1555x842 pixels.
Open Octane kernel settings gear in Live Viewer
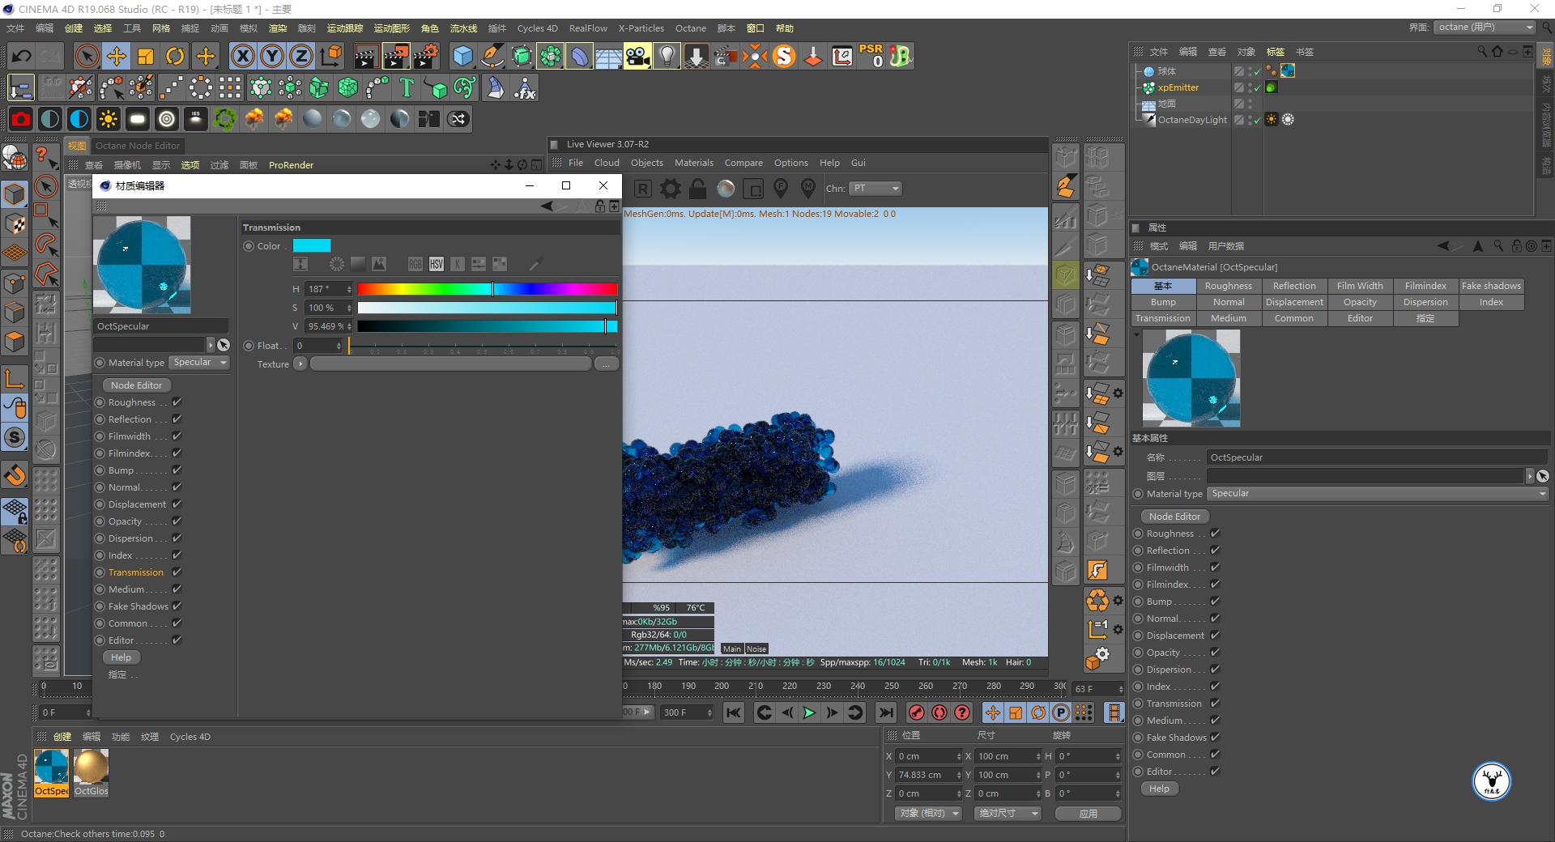(671, 189)
